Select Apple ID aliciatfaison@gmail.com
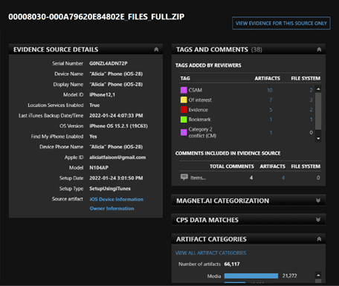Viewport: 339px width, 286px height. tap(117, 157)
